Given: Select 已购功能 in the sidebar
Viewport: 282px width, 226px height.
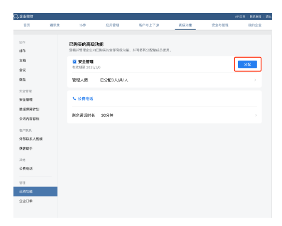Looking at the screenshot, I should 35,191.
